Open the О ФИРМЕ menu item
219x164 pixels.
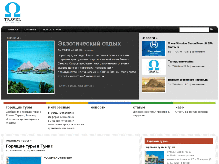[30, 29]
